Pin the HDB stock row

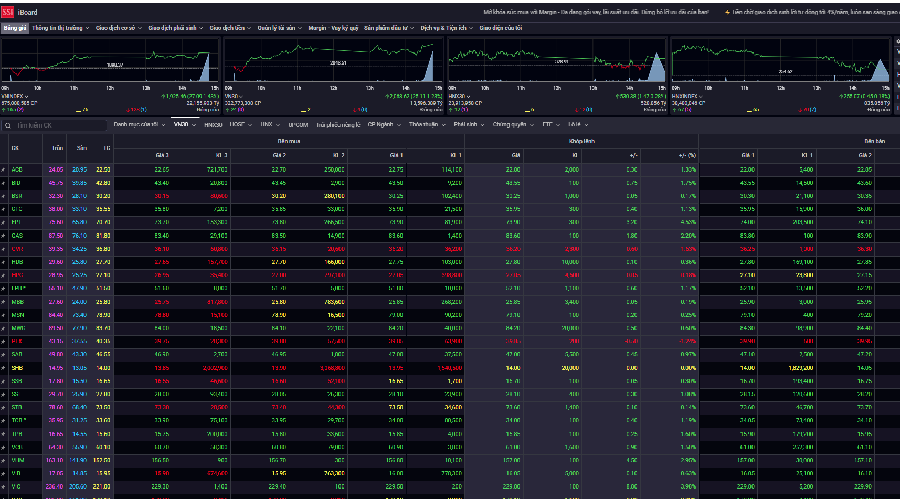(3, 262)
